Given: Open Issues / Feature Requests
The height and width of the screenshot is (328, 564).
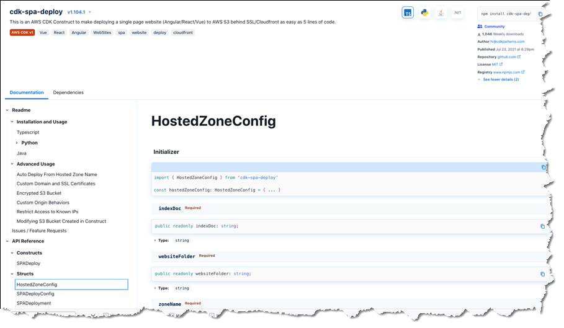Looking at the screenshot, I should [39, 231].
